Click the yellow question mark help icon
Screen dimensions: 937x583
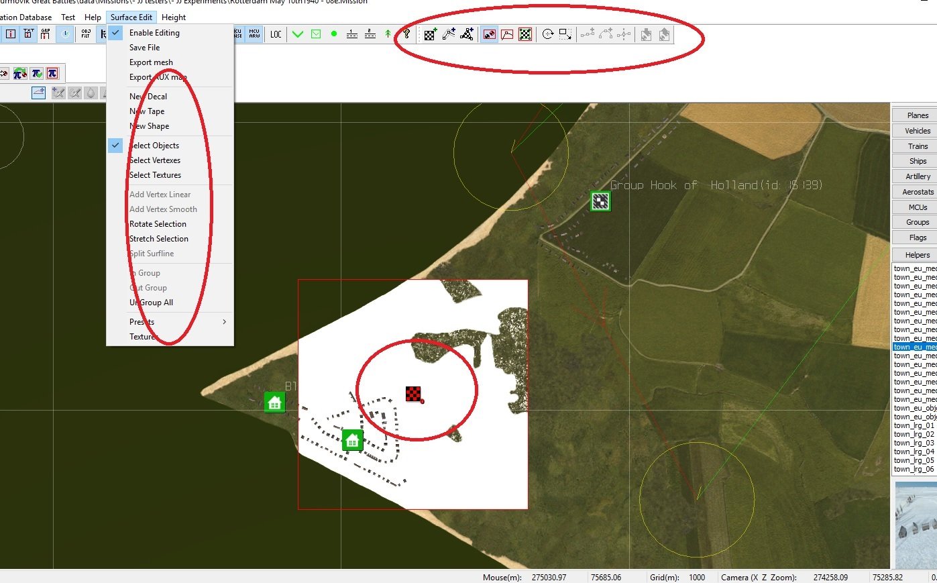click(x=406, y=34)
